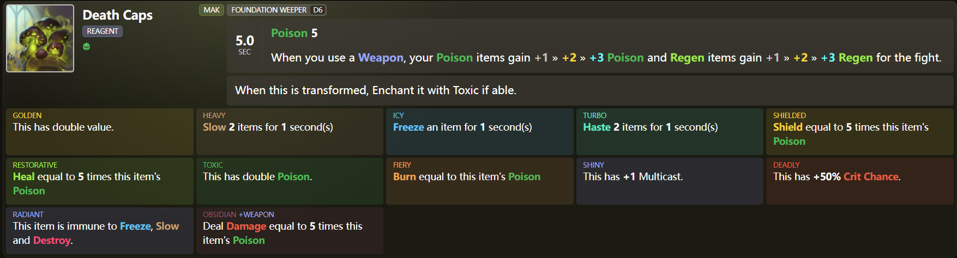Pick the Turbo enchantment card

click(x=670, y=131)
